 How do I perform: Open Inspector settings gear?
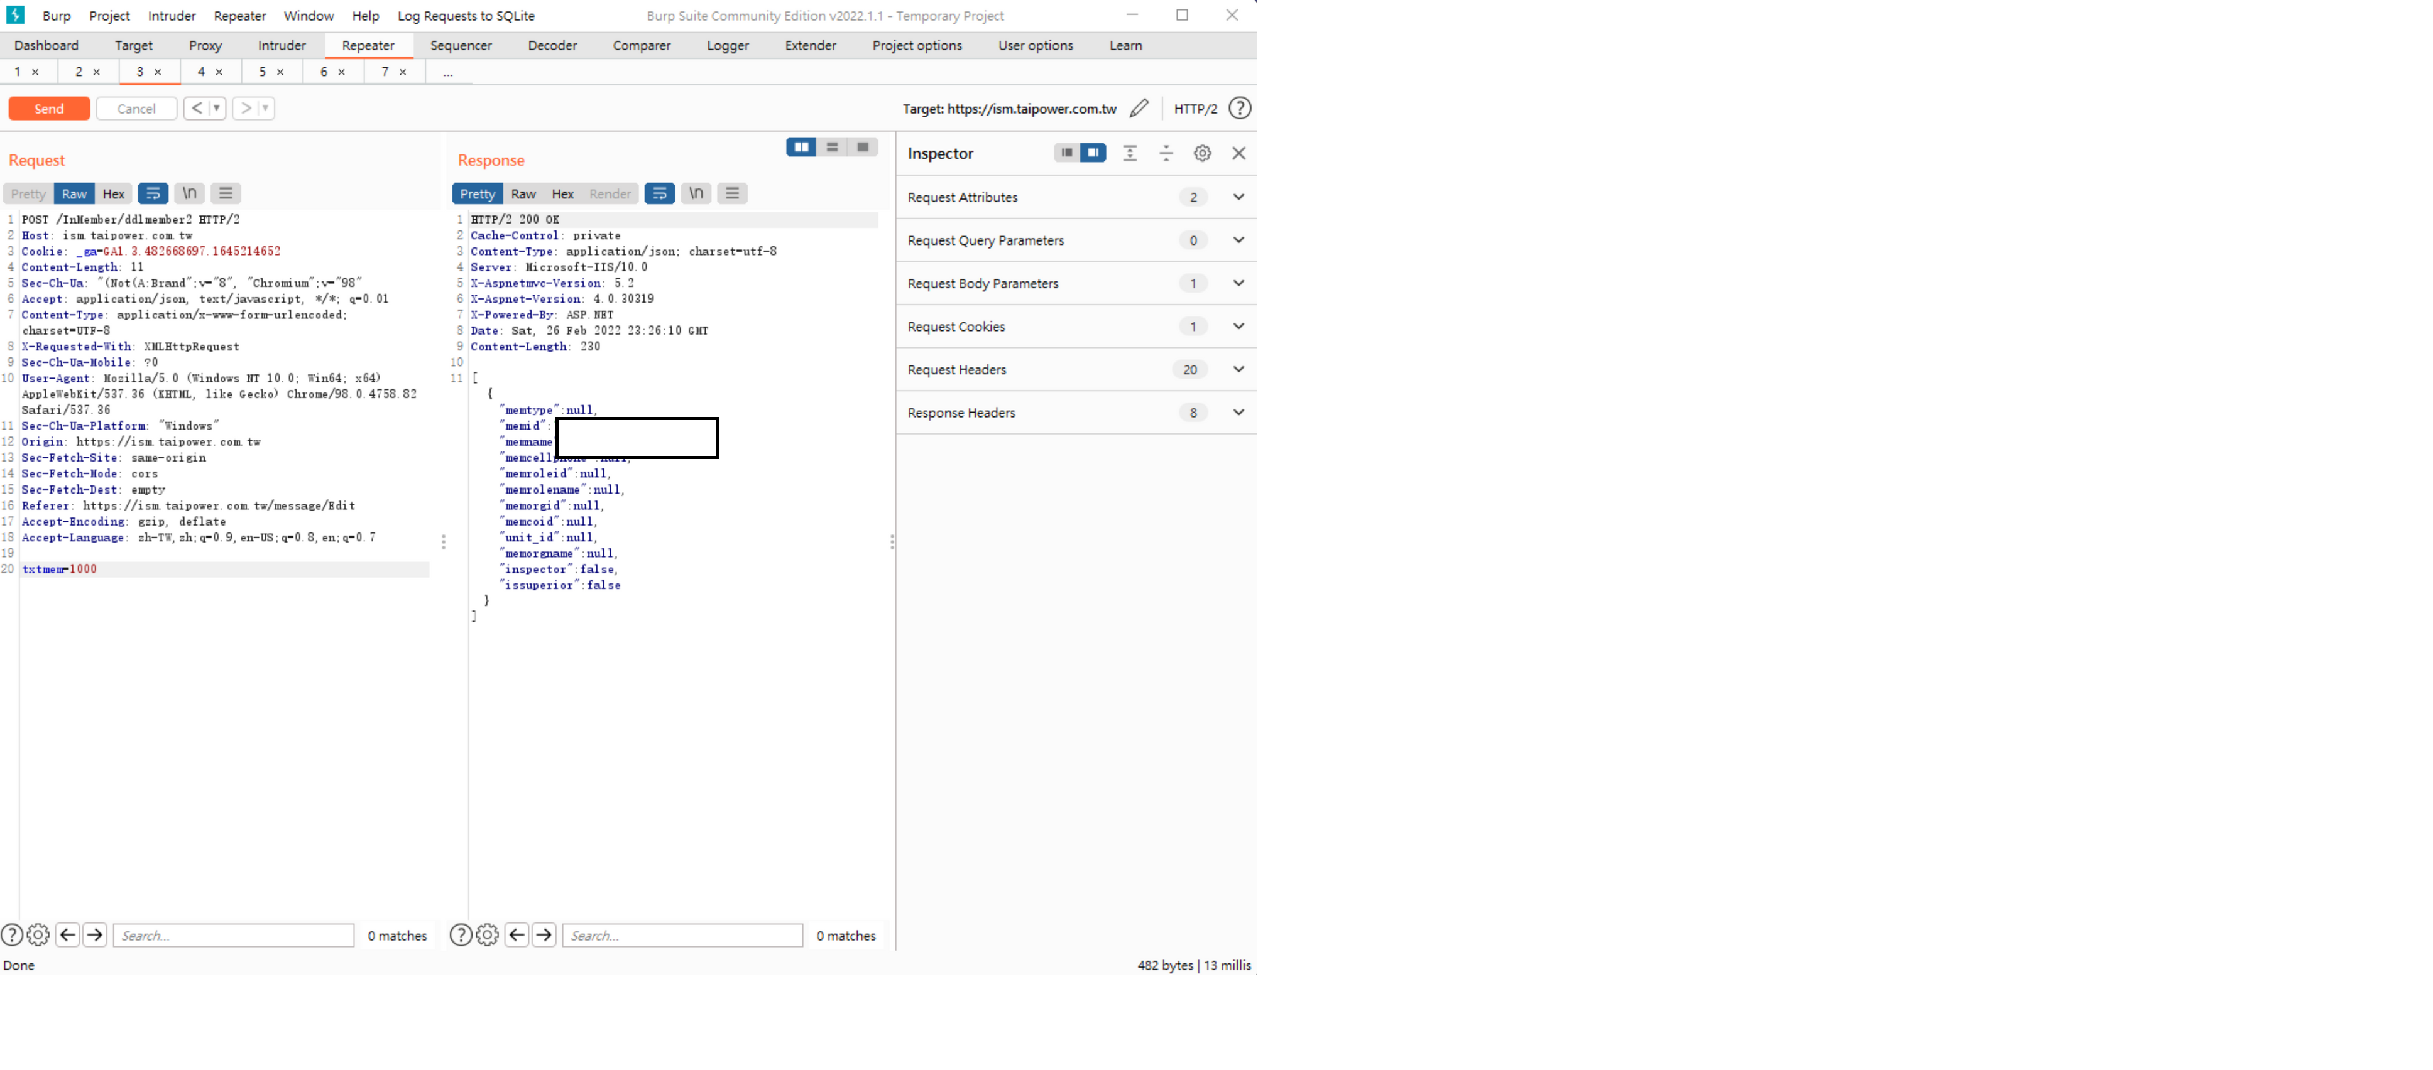coord(1202,153)
